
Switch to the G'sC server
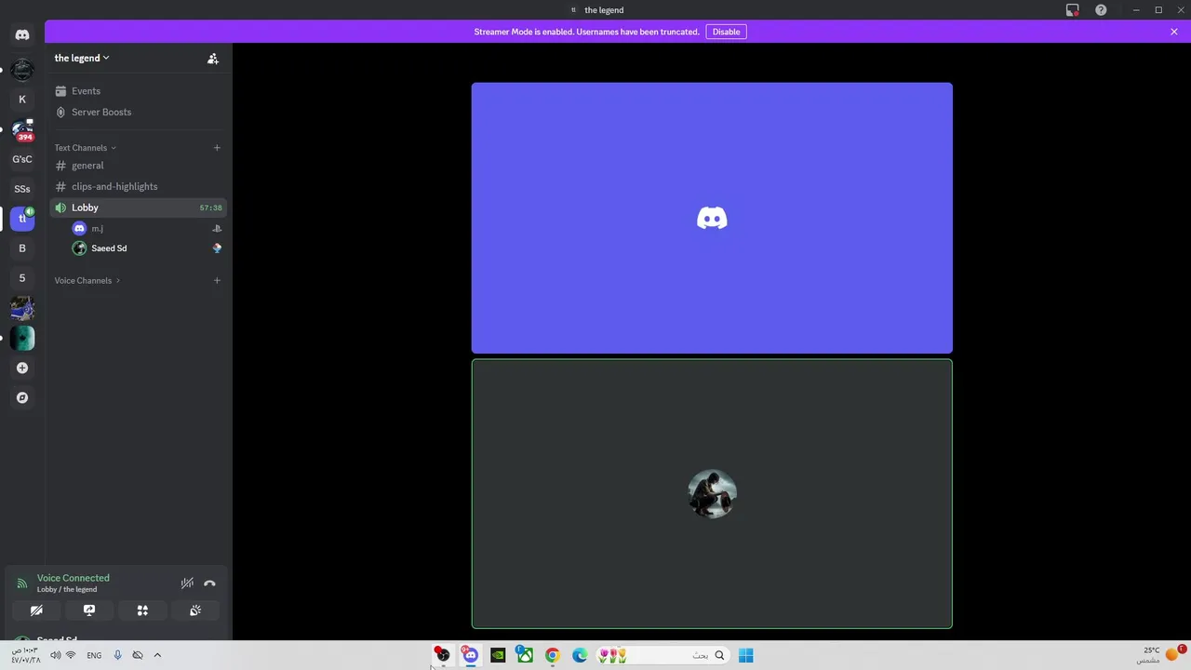click(22, 159)
